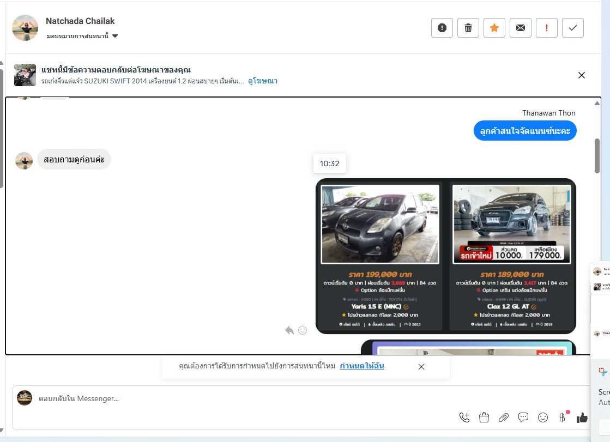Image resolution: width=610 pixels, height=442 pixels.
Task: Close the ad reply banner
Action: 581,75
